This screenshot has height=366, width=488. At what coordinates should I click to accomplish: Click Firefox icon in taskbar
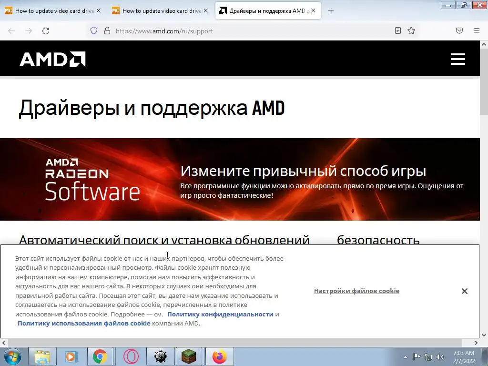219,356
